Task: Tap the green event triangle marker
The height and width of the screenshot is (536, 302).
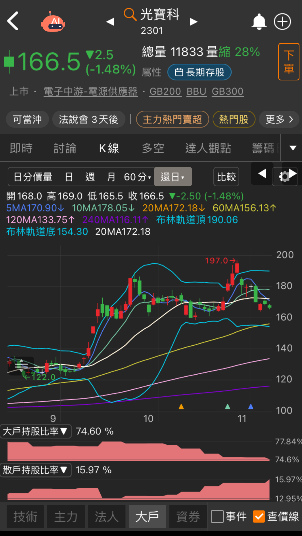Action: [228, 406]
